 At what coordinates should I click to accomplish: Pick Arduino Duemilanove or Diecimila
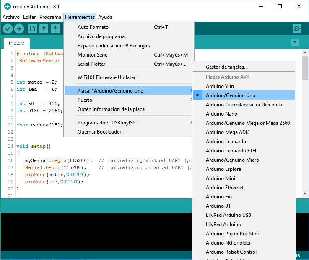244,105
